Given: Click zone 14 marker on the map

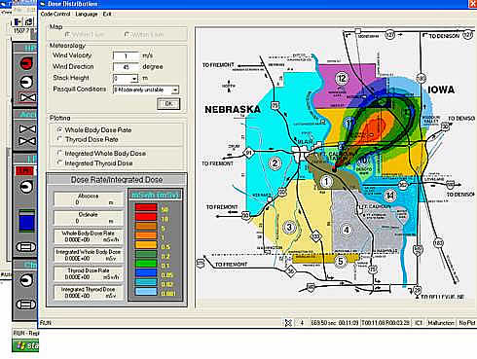Looking at the screenshot, I should 389,196.
